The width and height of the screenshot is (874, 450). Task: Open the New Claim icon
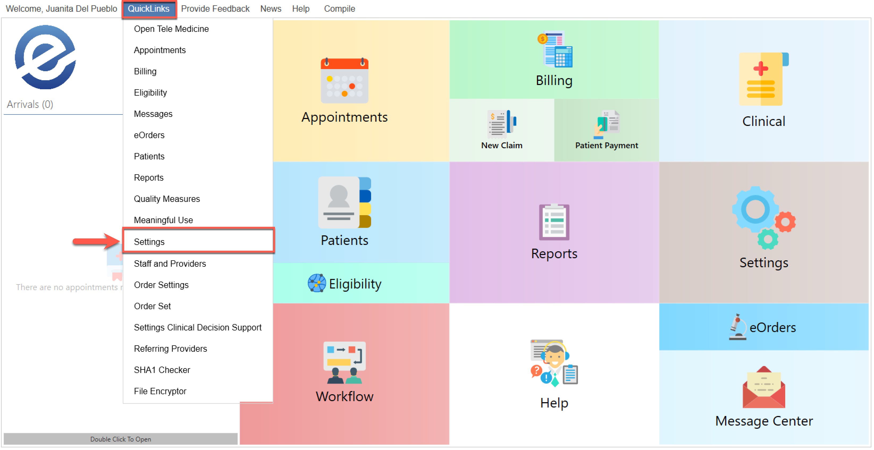[x=502, y=124]
